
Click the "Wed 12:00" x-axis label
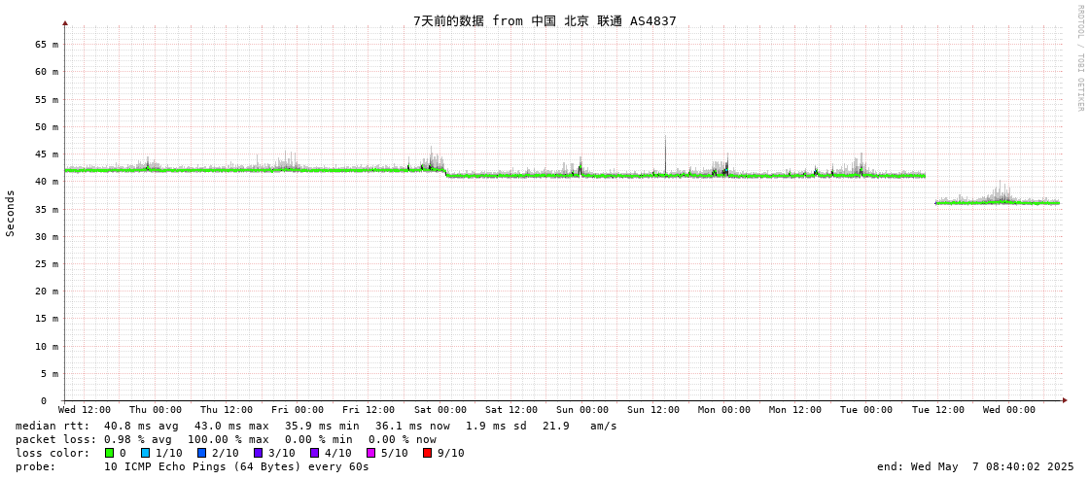point(85,410)
